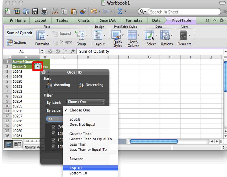Toggle the (Select All) checkbox

54,127
